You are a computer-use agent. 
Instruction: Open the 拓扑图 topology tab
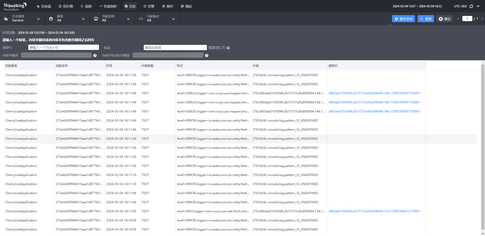(x=66, y=6)
